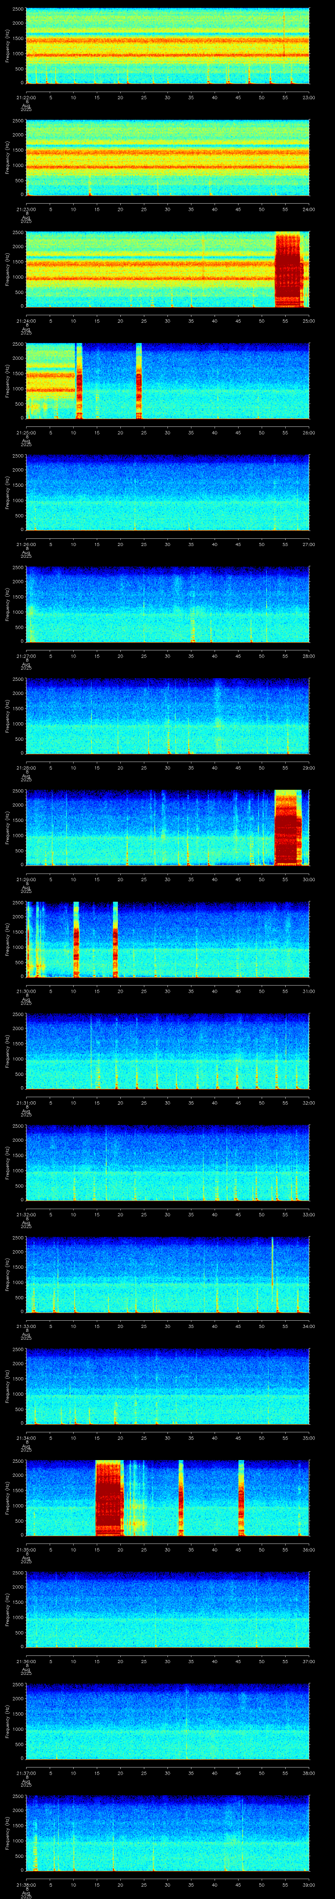Click the burst near 45 seconds in the 21:35:00 panel
This screenshot has width=335, height=1899.
tap(241, 1498)
